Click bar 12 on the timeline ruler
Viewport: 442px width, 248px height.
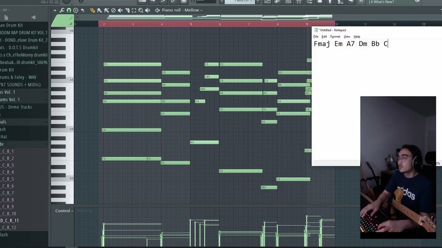tap(394, 24)
